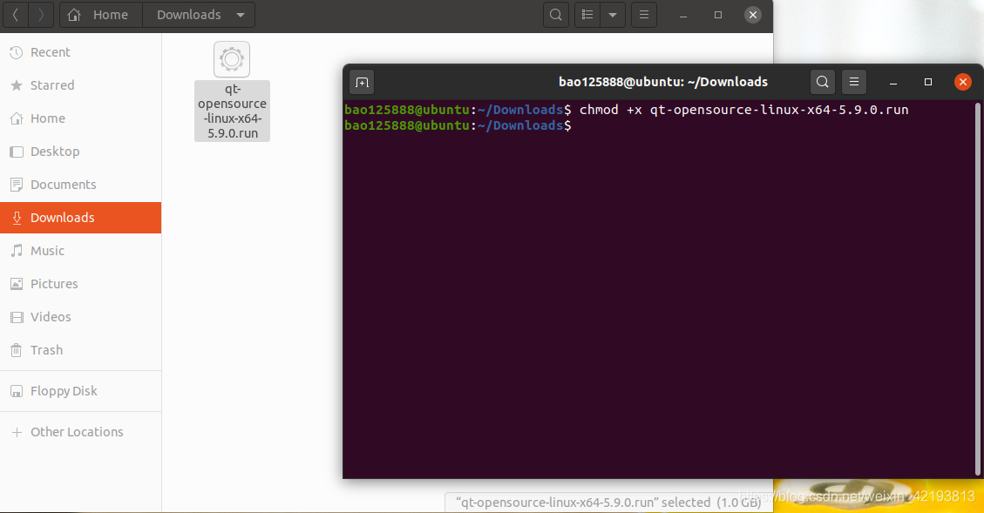Close the terminal window
The image size is (984, 513).
[x=963, y=82]
